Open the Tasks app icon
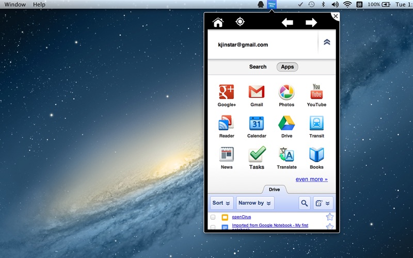The width and height of the screenshot is (413, 258). point(257,154)
